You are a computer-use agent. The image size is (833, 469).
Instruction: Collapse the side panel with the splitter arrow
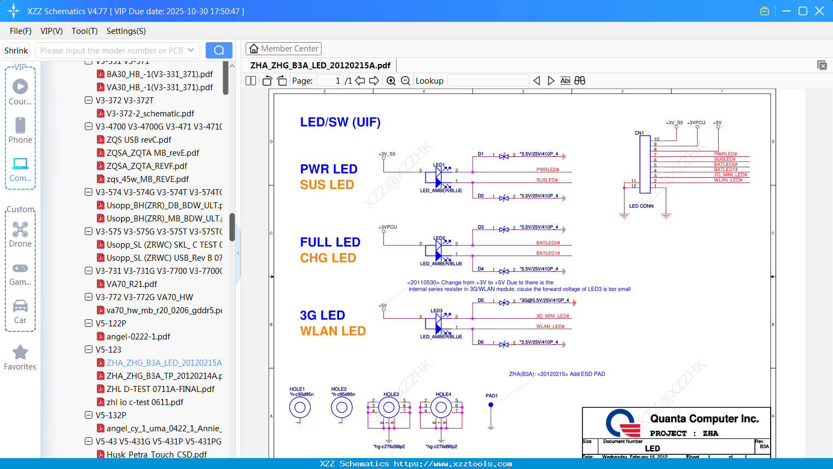(x=238, y=253)
